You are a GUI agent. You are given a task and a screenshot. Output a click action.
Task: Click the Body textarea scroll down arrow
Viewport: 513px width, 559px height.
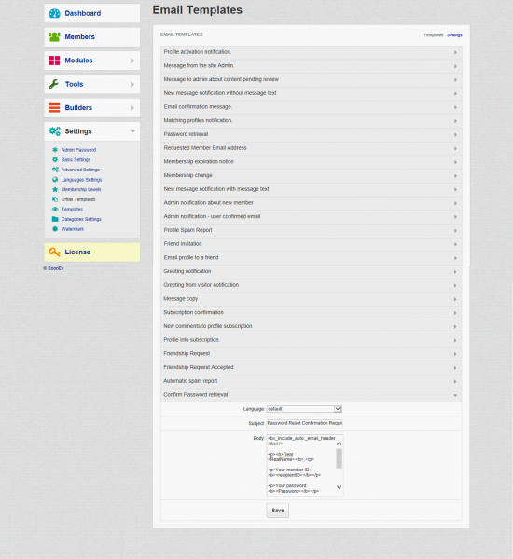click(340, 487)
